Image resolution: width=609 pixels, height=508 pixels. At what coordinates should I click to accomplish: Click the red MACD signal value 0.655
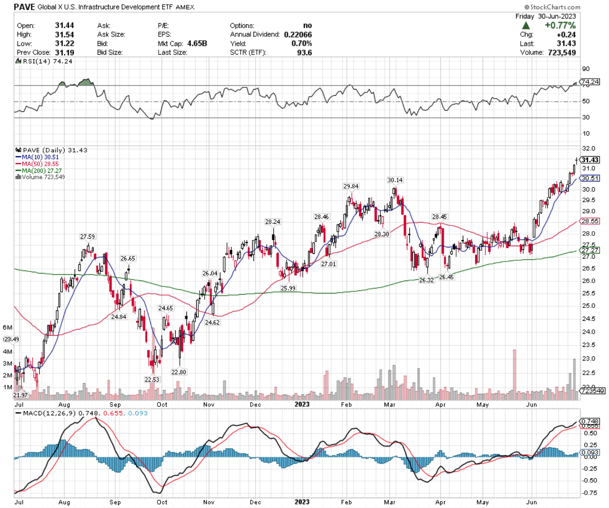point(113,413)
